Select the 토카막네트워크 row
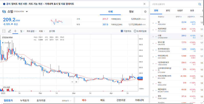 click(x=177, y=50)
